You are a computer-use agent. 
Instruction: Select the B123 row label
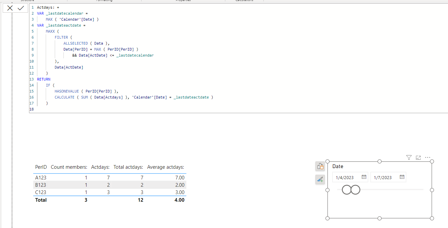41,185
